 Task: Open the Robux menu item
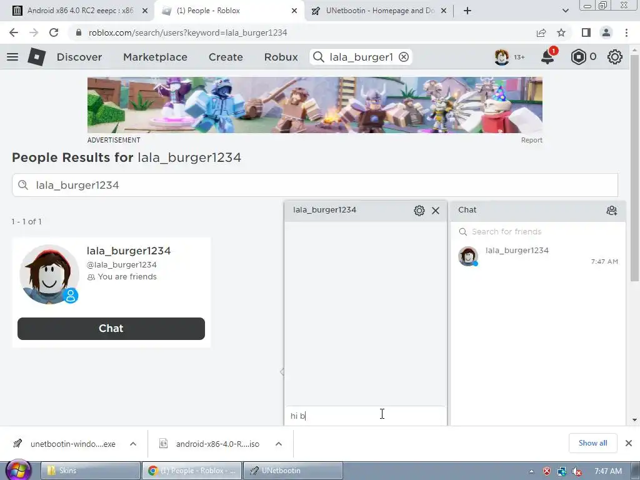pos(281,57)
